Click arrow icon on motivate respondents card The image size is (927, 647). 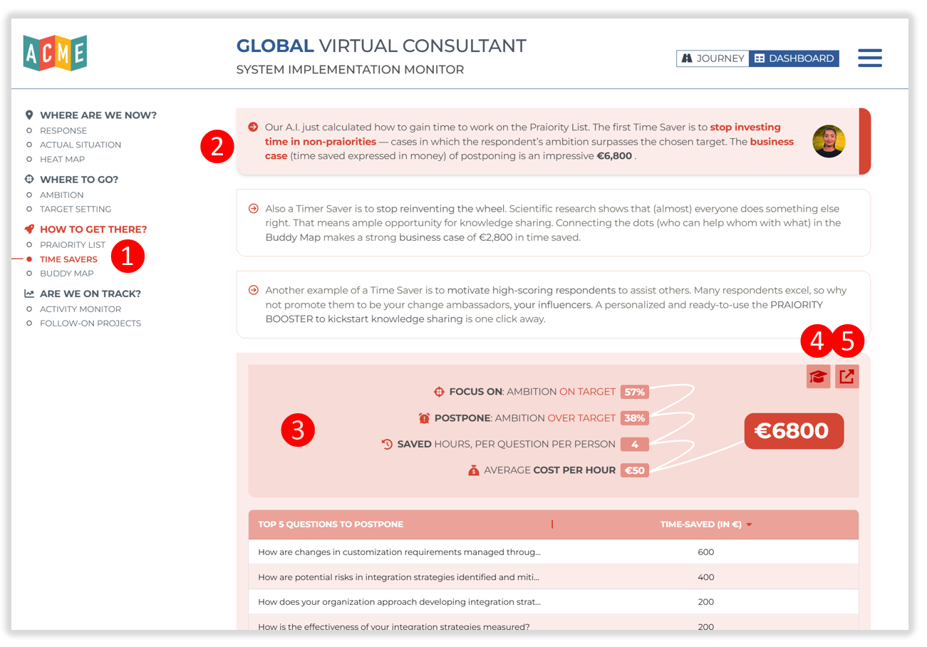pyautogui.click(x=253, y=290)
